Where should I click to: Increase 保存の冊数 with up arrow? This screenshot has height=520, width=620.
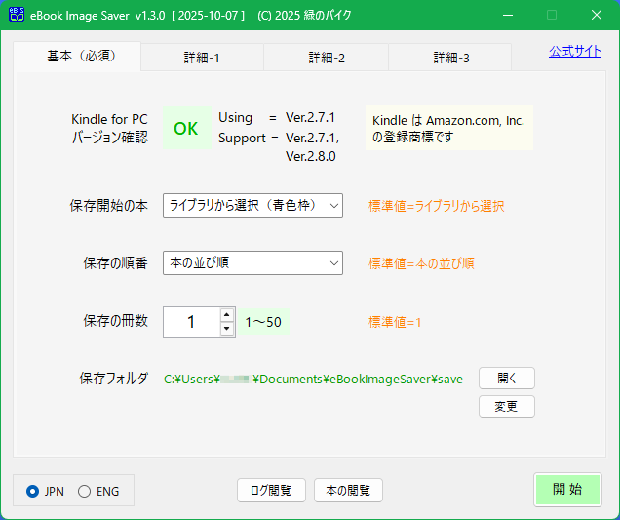[227, 314]
